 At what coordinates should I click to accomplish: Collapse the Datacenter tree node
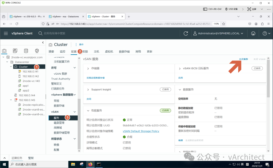pos(7,62)
